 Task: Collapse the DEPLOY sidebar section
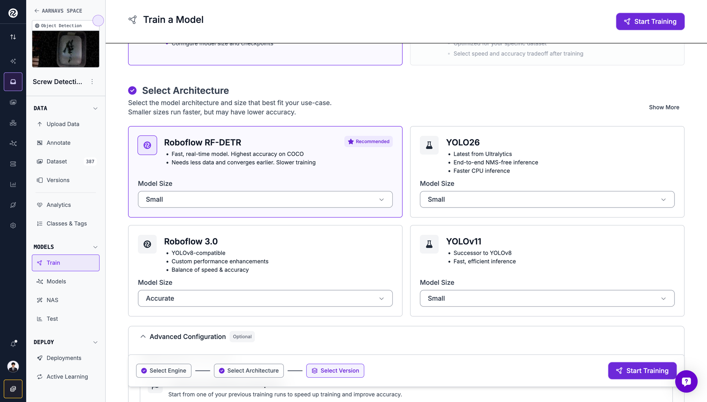95,342
